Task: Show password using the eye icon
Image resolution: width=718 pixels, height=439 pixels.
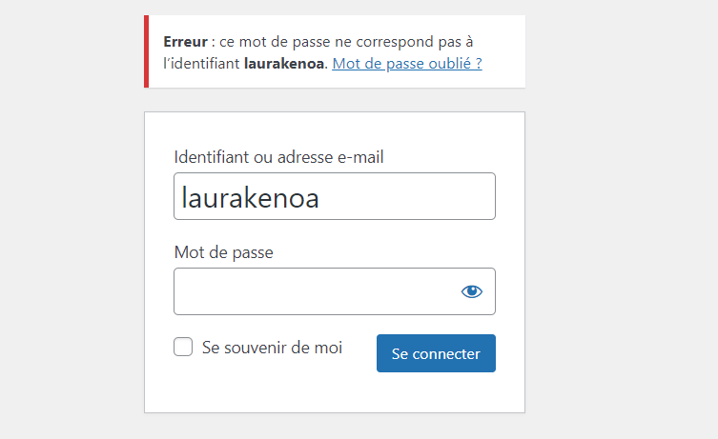Action: [x=472, y=291]
